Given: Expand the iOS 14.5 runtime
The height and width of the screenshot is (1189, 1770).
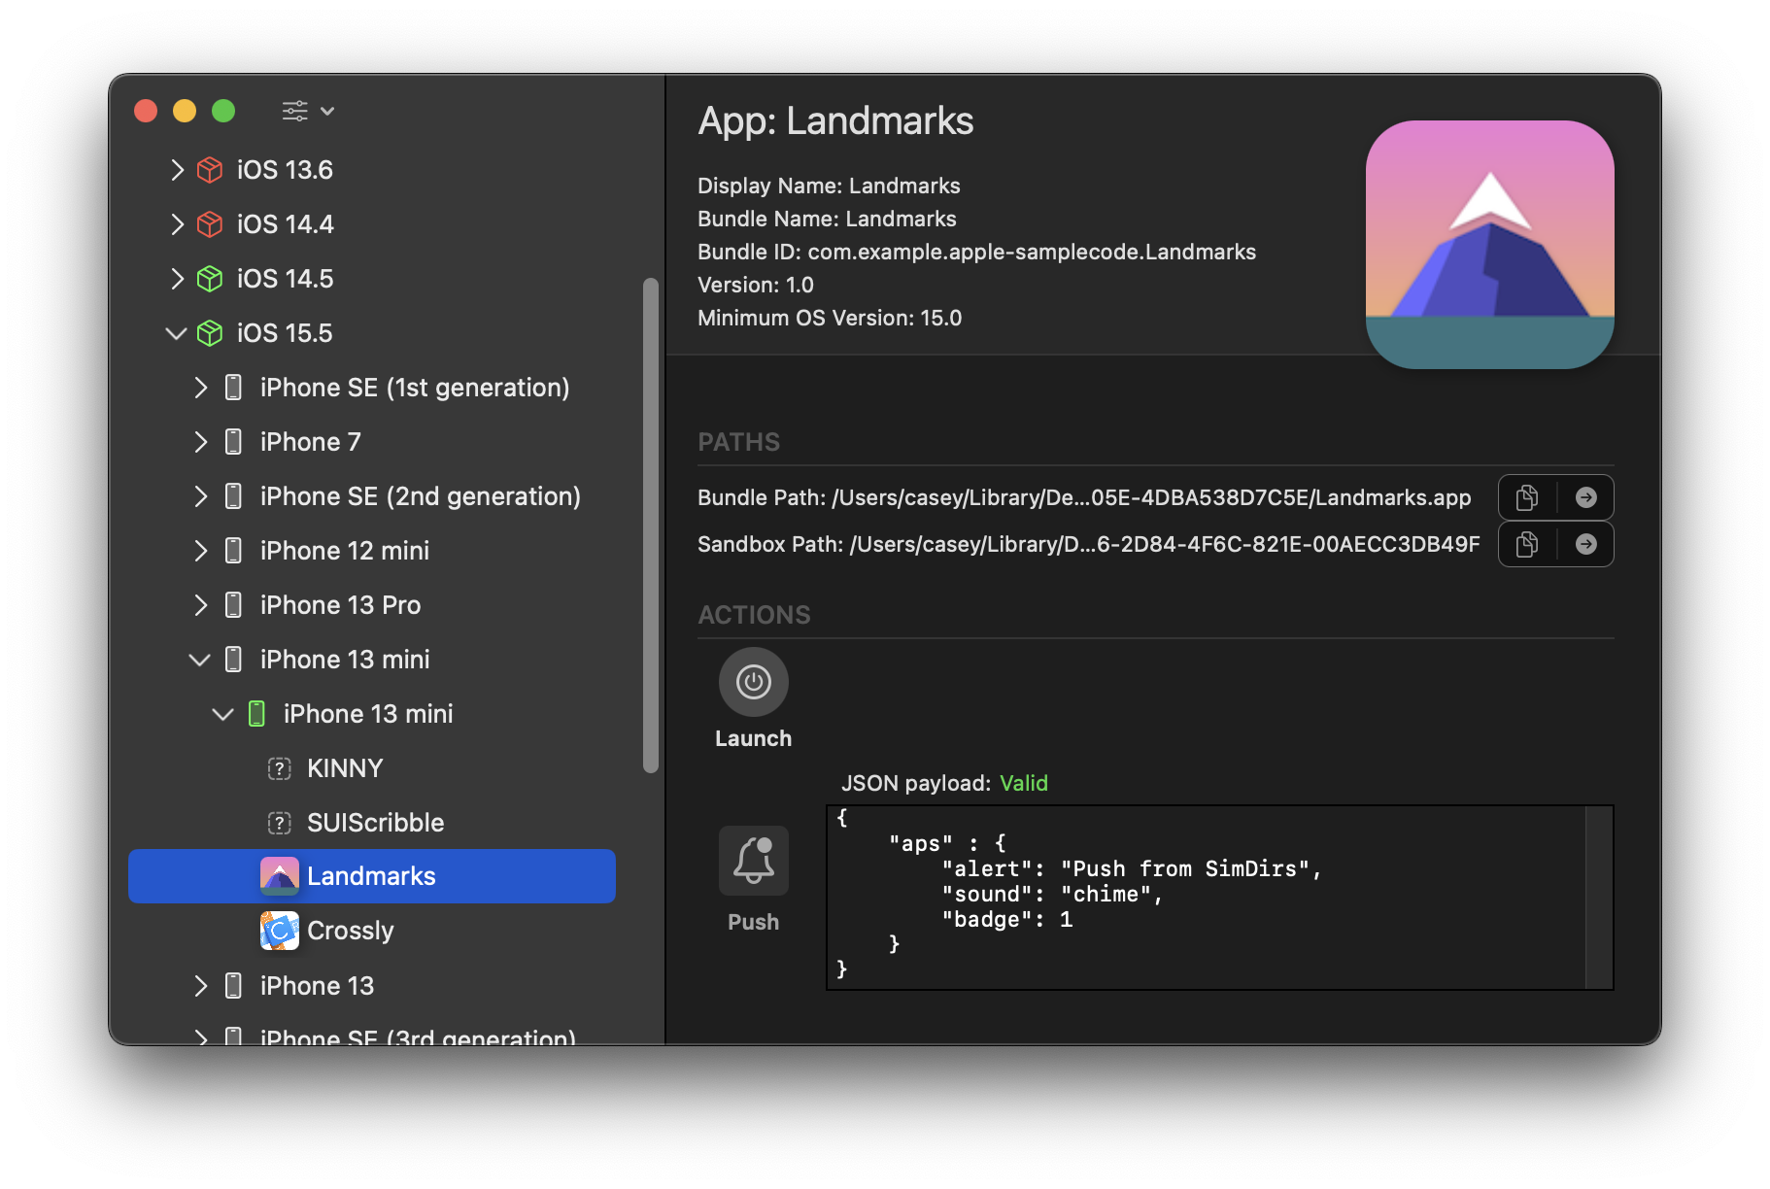Looking at the screenshot, I should 177,279.
